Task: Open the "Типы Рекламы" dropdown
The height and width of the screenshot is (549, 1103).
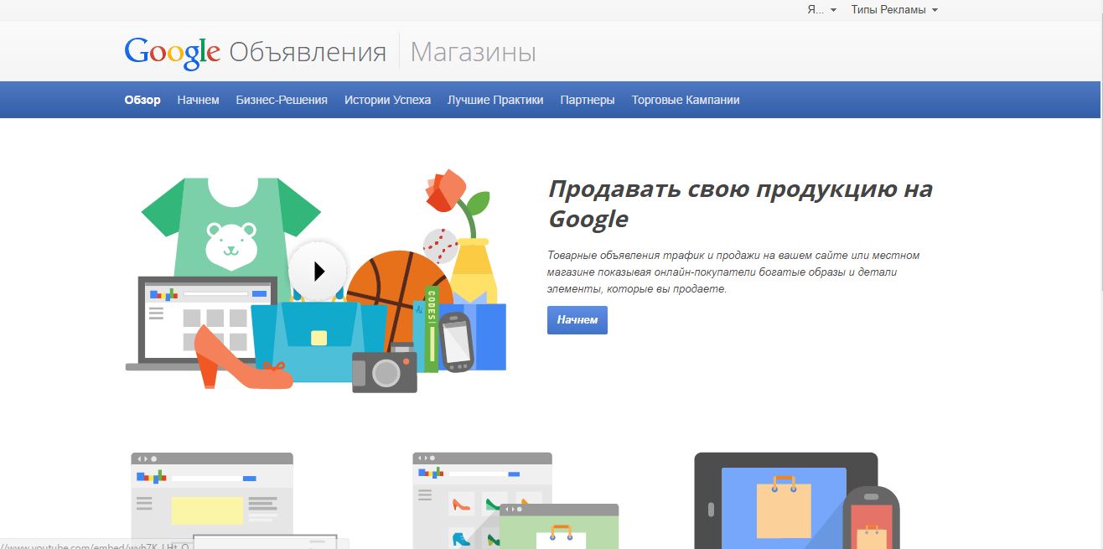Action: pos(891,9)
